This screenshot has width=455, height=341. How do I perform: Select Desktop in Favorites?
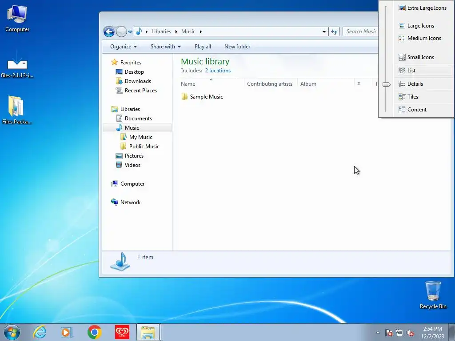point(134,71)
